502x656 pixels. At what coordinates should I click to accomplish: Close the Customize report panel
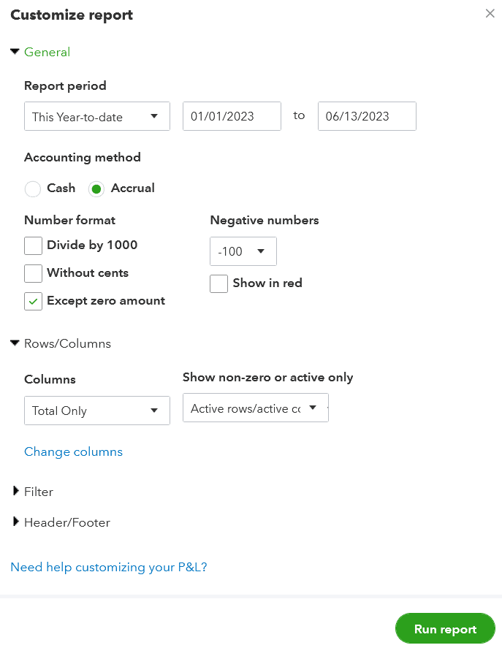[490, 14]
